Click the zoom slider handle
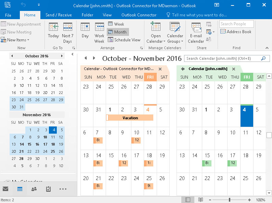 [x=230, y=200]
